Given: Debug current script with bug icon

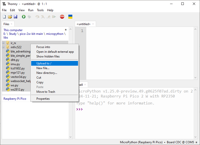Looking at the screenshot, I should pyautogui.click(x=29, y=17).
